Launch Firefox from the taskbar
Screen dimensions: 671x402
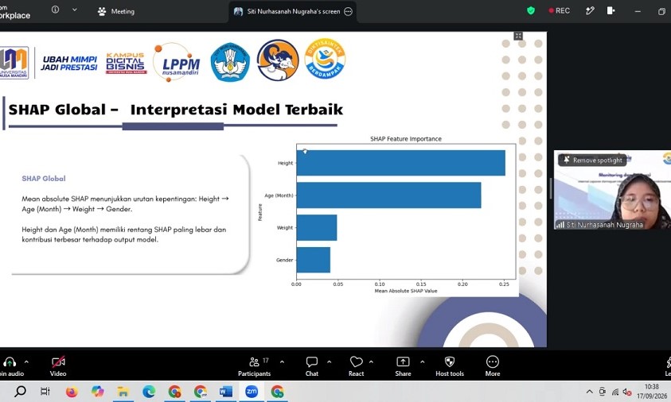[72, 392]
